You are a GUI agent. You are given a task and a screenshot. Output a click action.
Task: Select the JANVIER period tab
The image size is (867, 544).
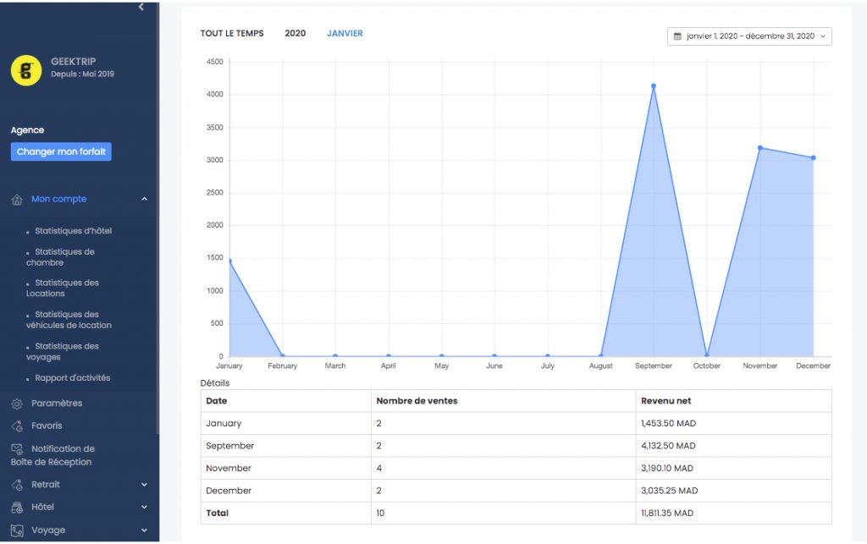(x=345, y=34)
